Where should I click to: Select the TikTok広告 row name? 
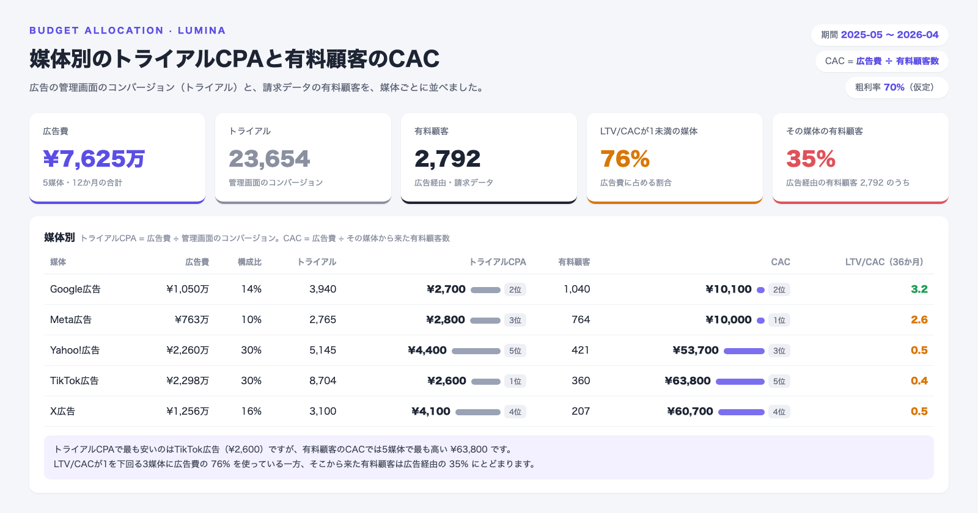[74, 381]
